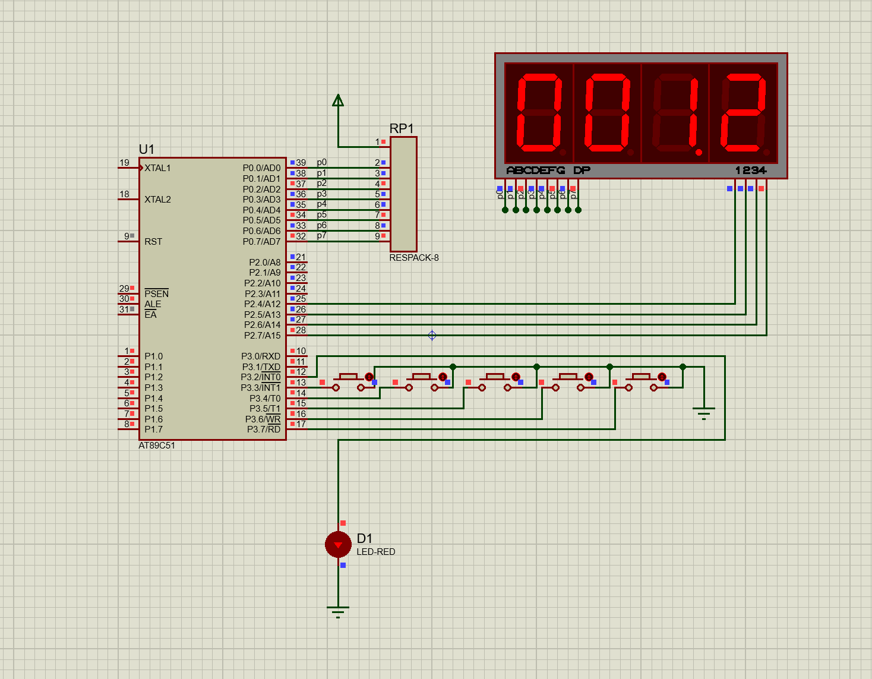Click the push button wired to P3.7/RD
Screen dimensions: 872x679
642,381
